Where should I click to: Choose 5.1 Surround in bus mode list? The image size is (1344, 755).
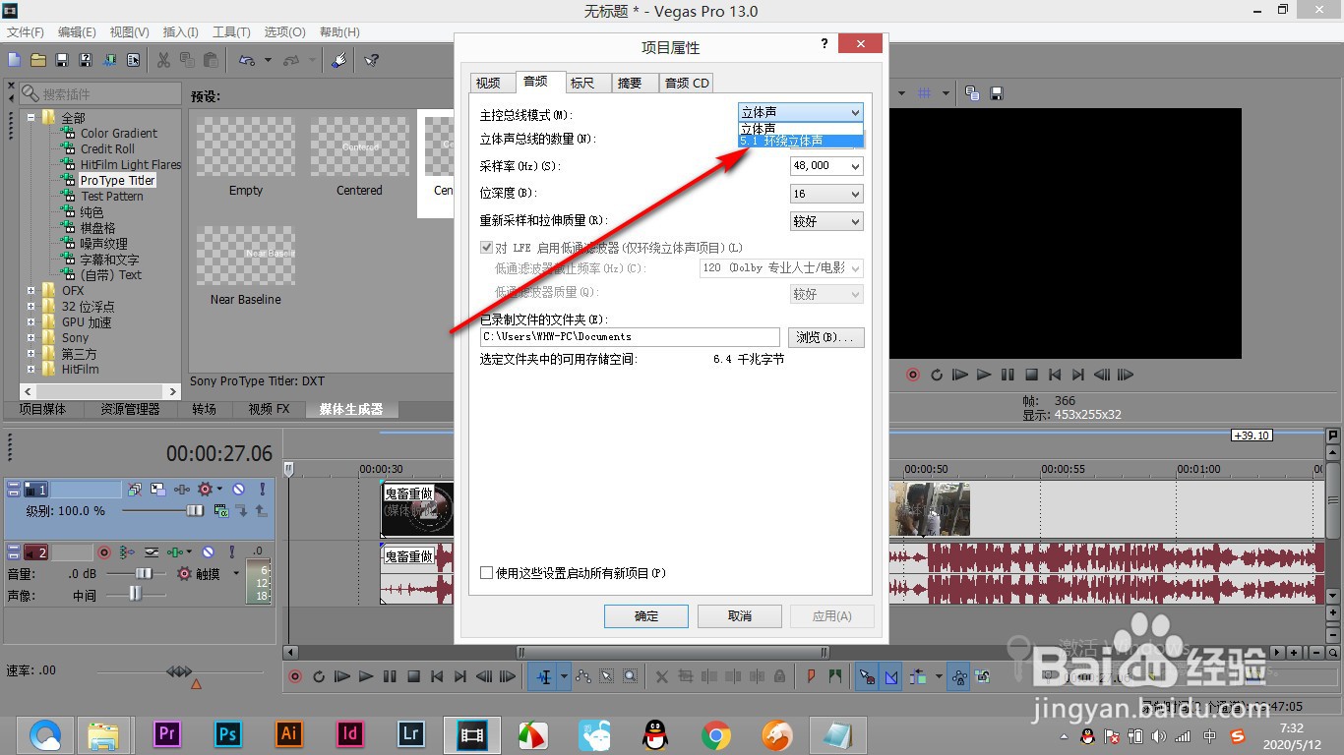801,142
